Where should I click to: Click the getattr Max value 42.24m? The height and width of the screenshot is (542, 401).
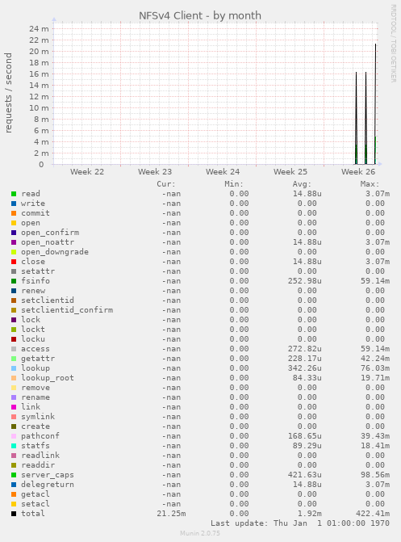pyautogui.click(x=375, y=359)
